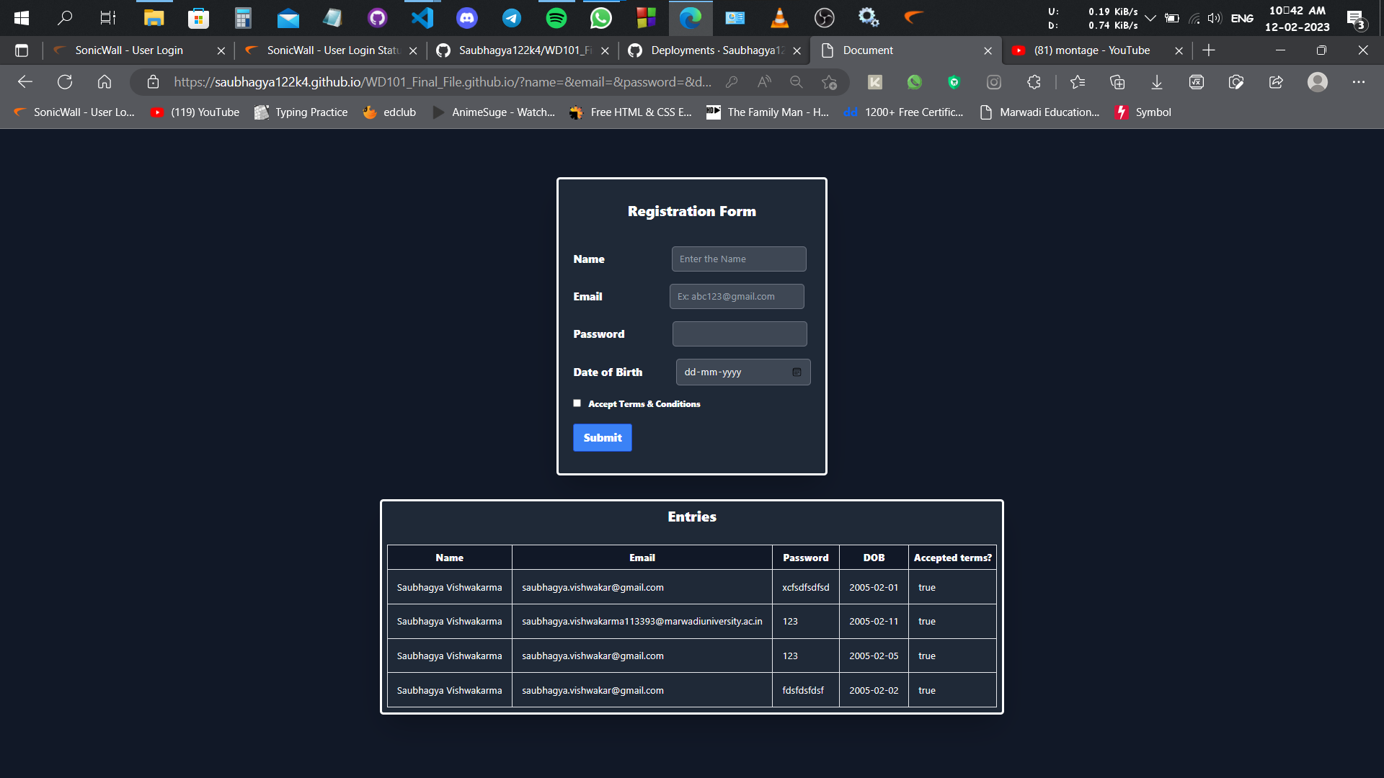The height and width of the screenshot is (778, 1384).
Task: Launch Visual Studio Code from the taskbar
Action: (x=422, y=17)
